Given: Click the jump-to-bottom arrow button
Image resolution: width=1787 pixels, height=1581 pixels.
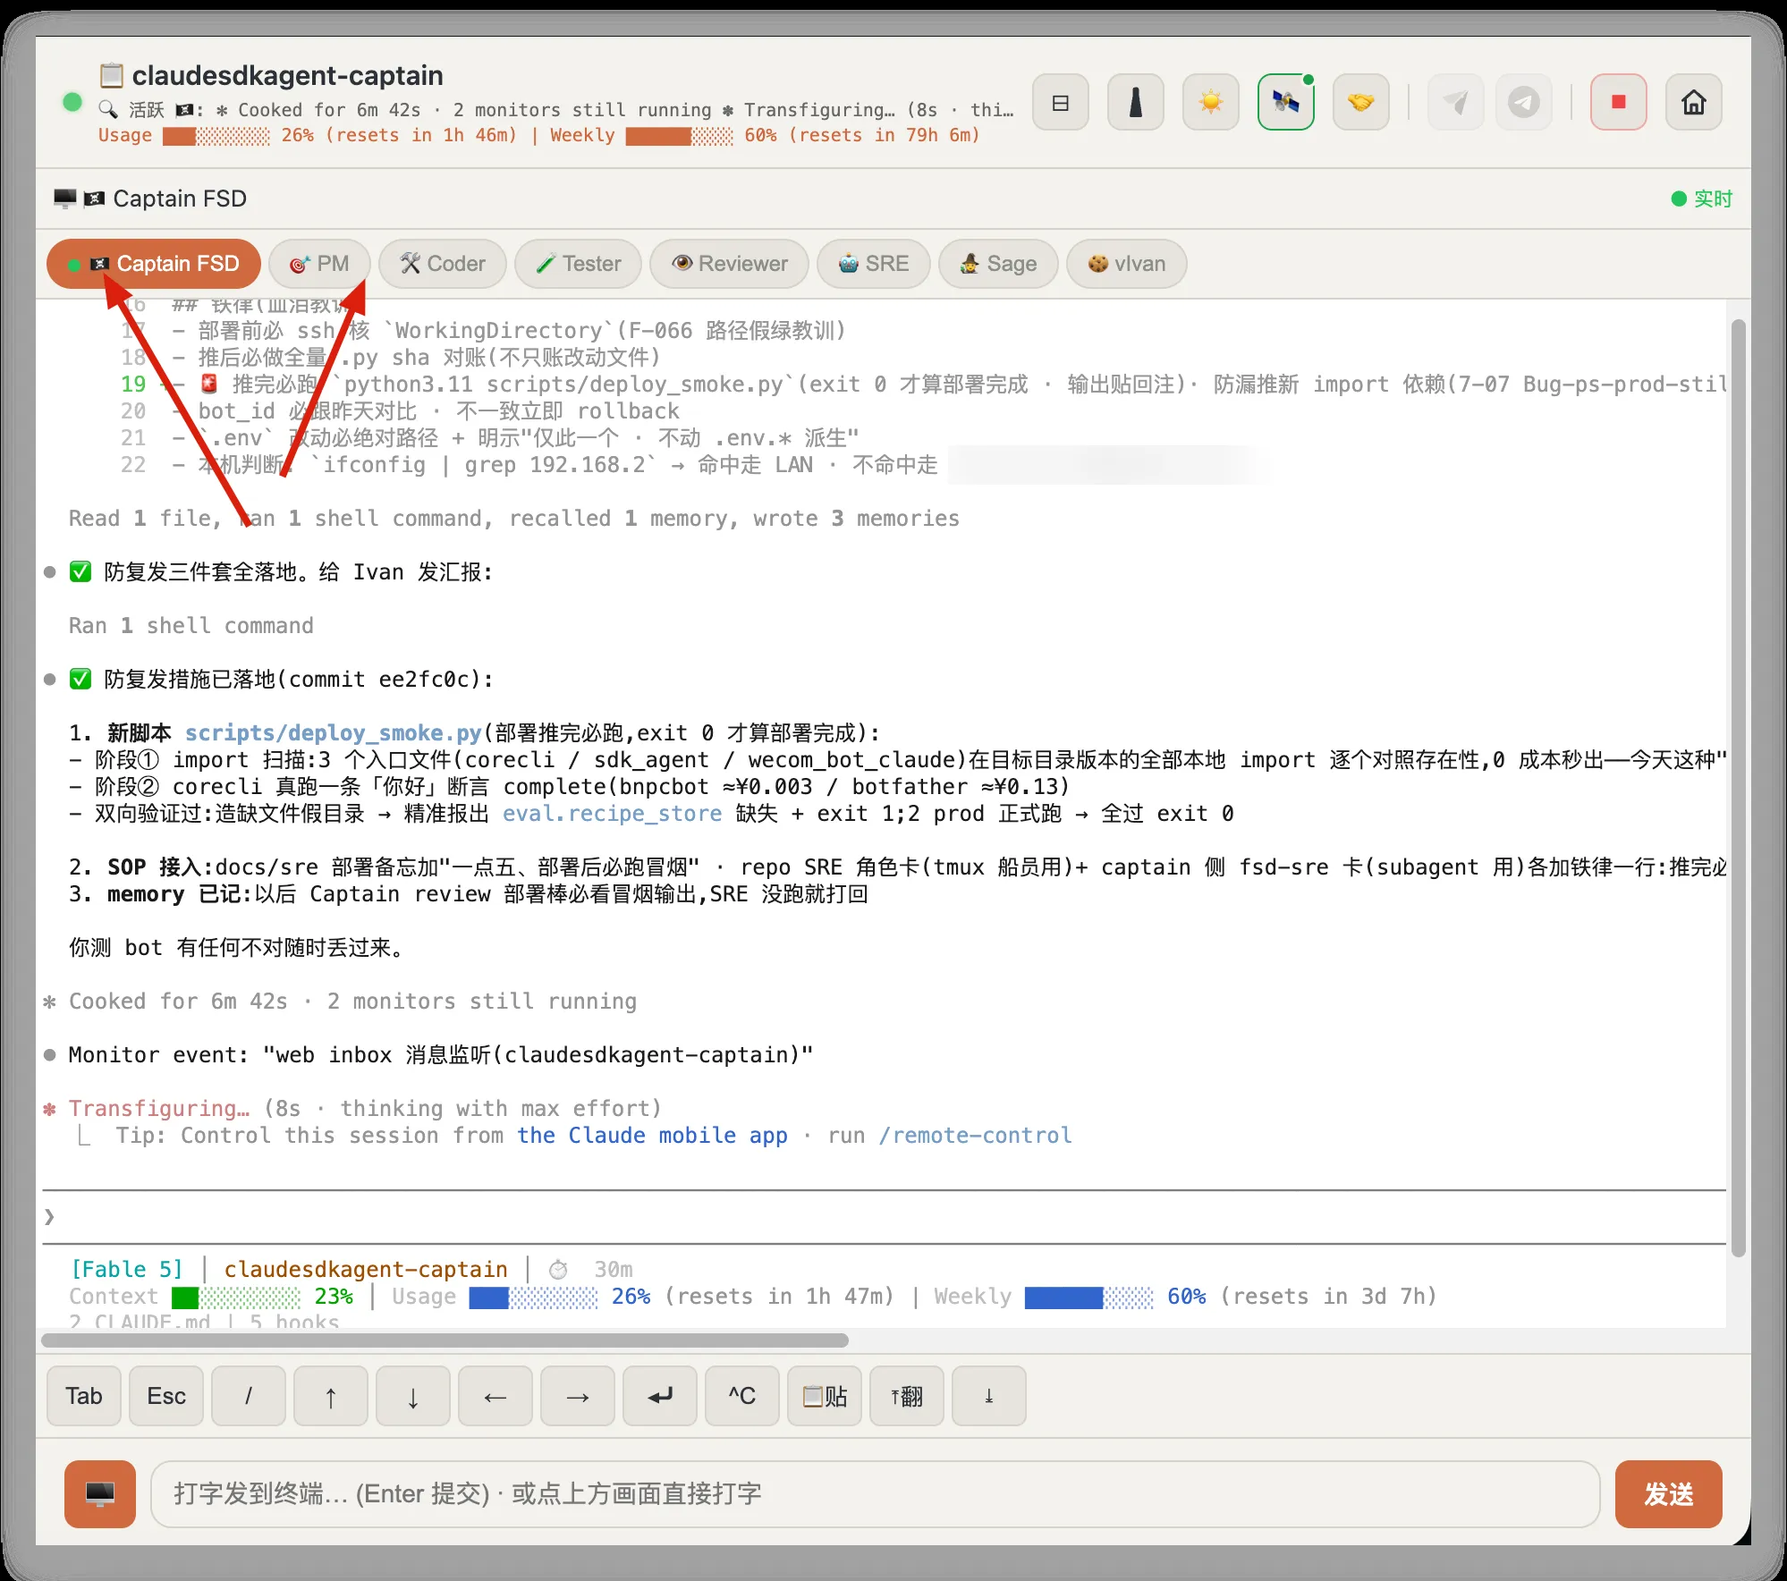Looking at the screenshot, I should pyautogui.click(x=989, y=1396).
